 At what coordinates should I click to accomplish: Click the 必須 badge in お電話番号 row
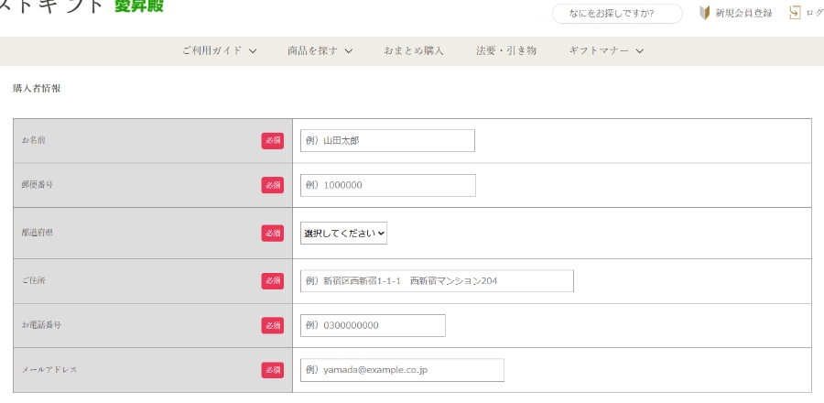tap(273, 326)
